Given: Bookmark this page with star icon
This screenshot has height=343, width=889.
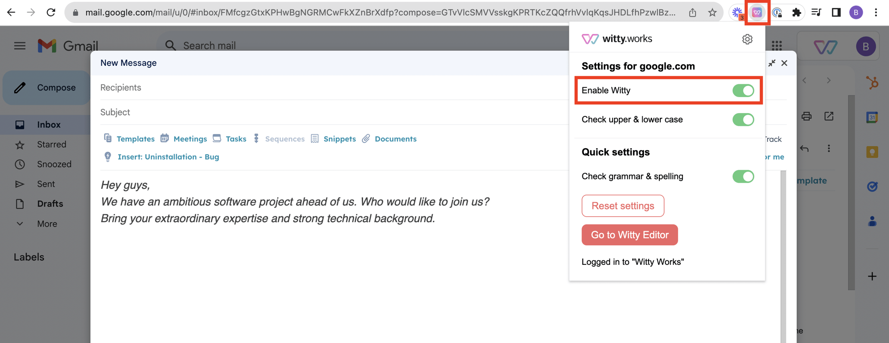Looking at the screenshot, I should click(x=712, y=12).
